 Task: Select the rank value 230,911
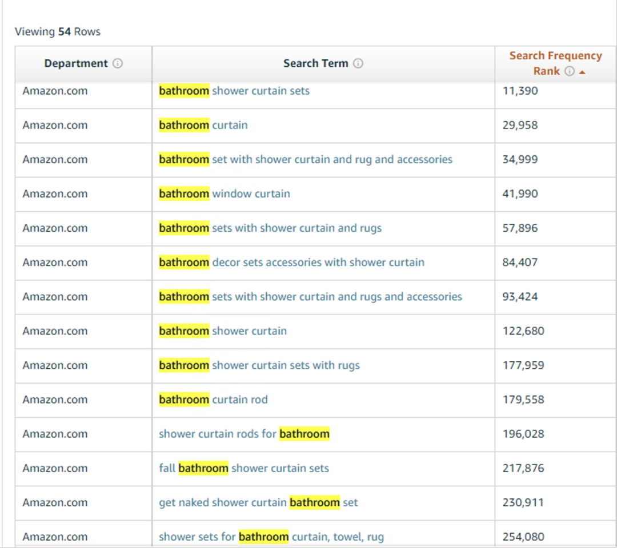click(x=523, y=502)
